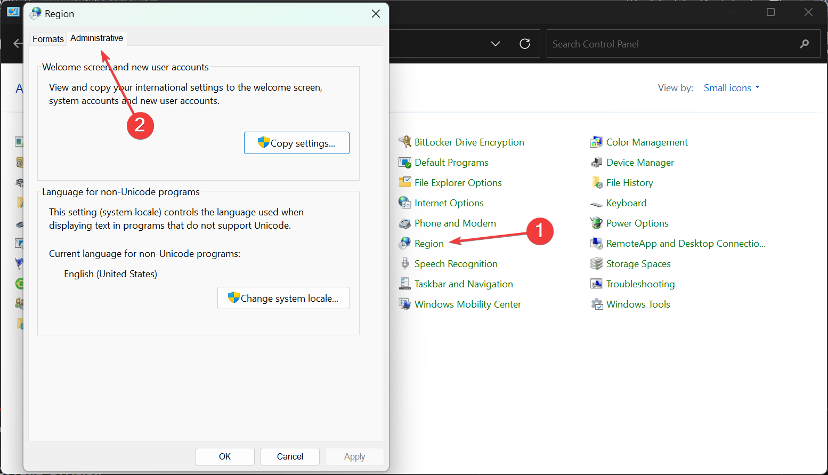
Task: Open BitLocker Drive Encryption
Action: 469,142
